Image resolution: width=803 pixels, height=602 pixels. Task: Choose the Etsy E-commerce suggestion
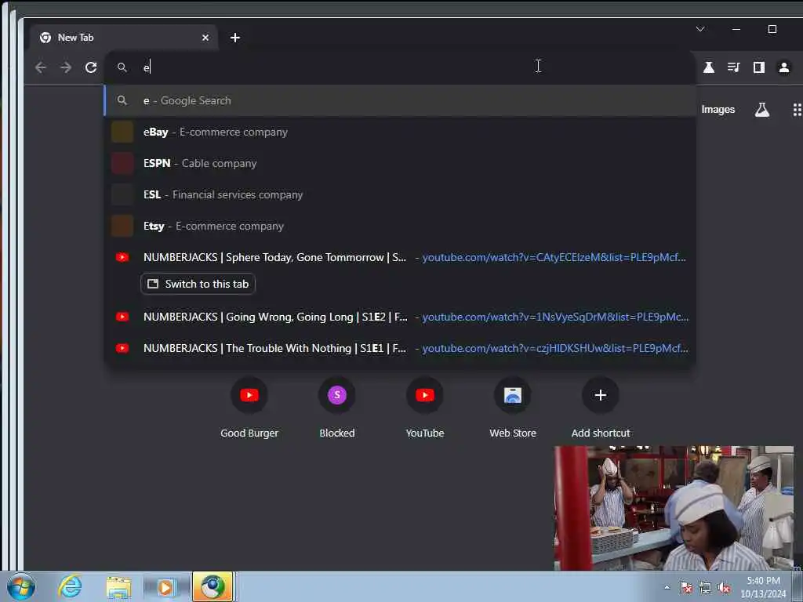400,226
